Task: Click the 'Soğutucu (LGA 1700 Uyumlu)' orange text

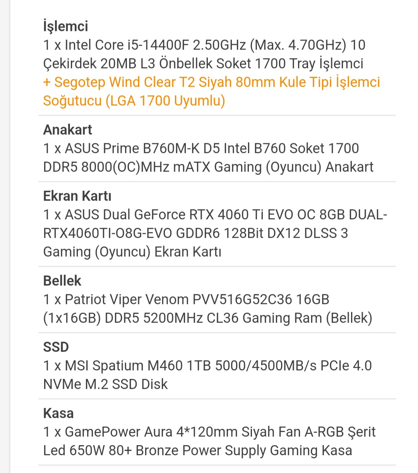Action: pyautogui.click(x=134, y=101)
